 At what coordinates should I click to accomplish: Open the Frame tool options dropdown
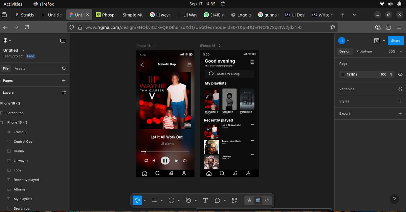[x=162, y=201]
